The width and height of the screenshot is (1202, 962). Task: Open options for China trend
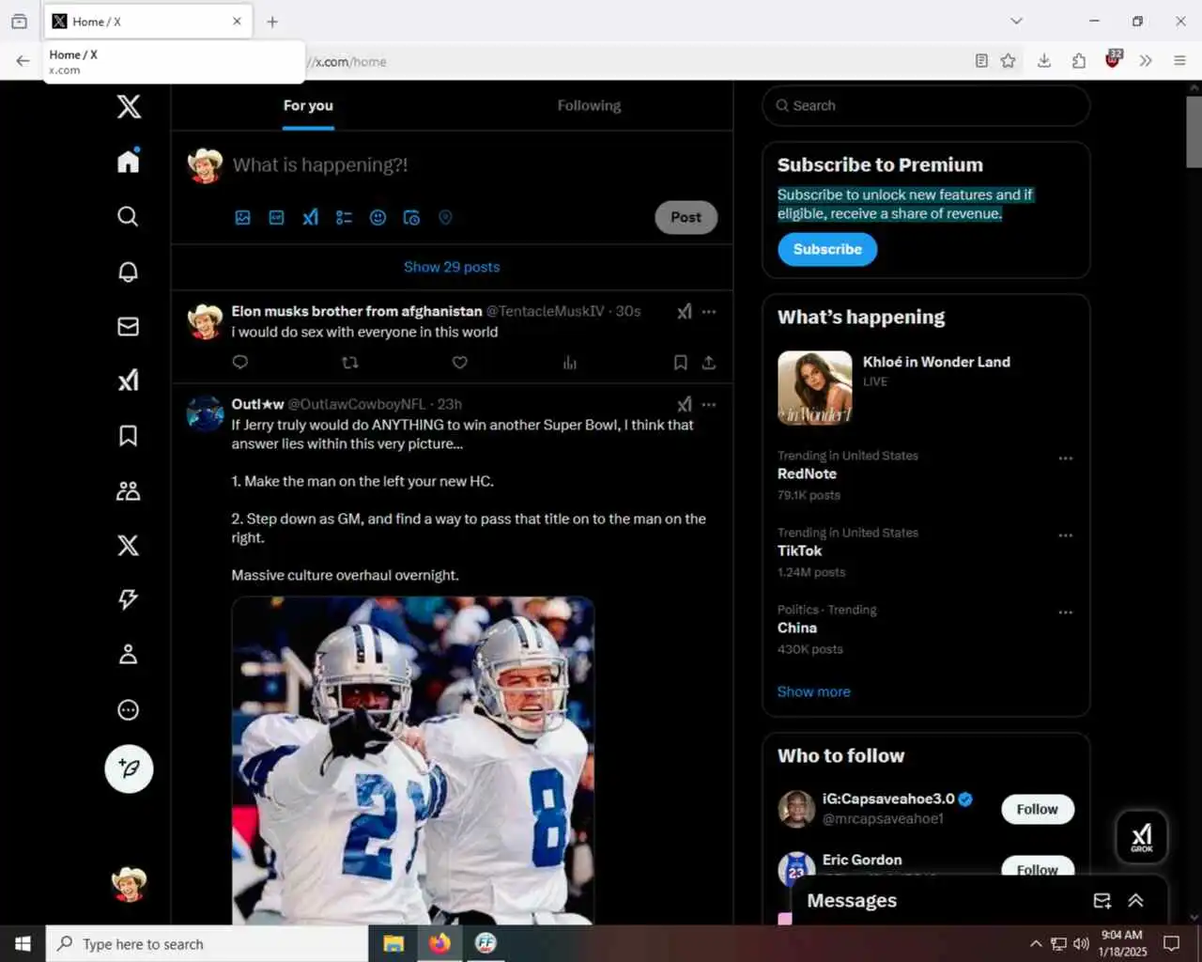(1066, 613)
